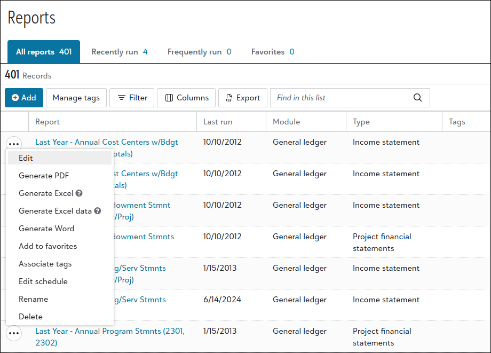This screenshot has height=353, width=491.
Task: Open the Filter options
Action: [x=131, y=98]
